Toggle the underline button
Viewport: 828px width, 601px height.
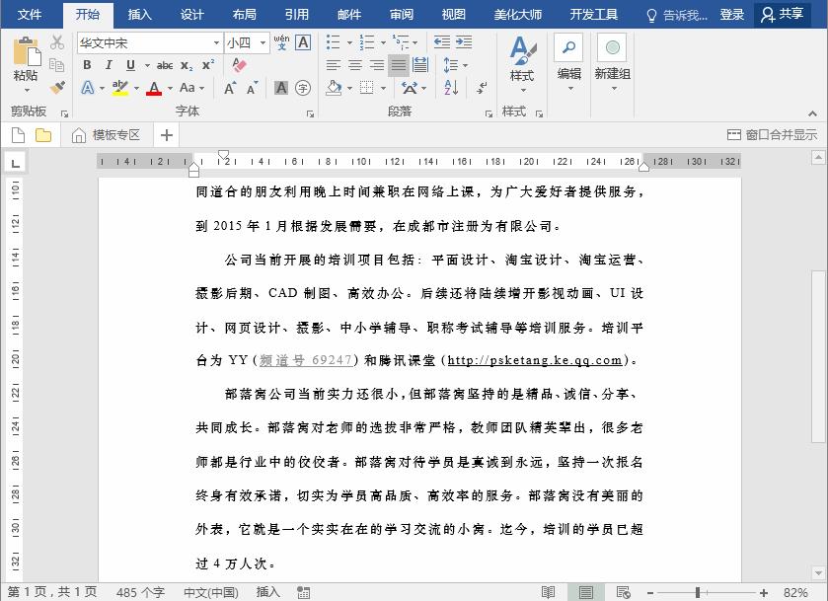tap(132, 65)
